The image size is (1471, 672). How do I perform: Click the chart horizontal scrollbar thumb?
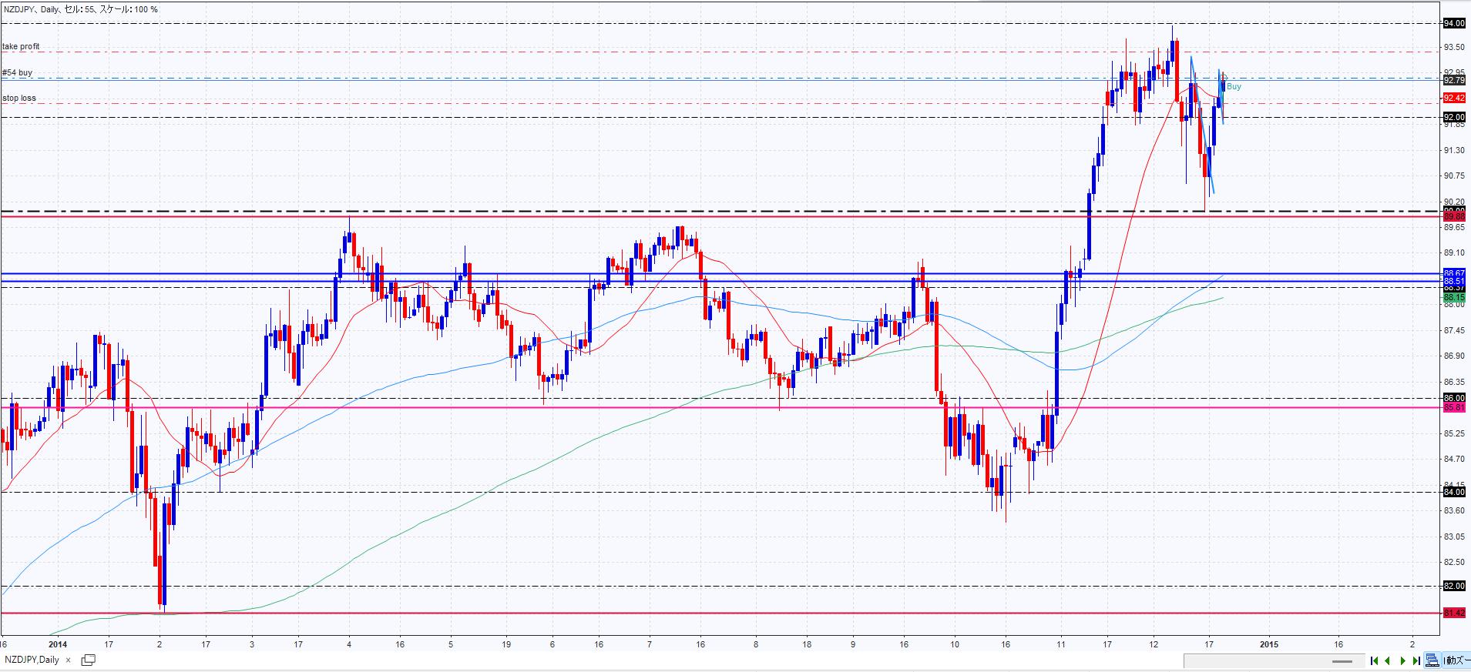(1342, 661)
